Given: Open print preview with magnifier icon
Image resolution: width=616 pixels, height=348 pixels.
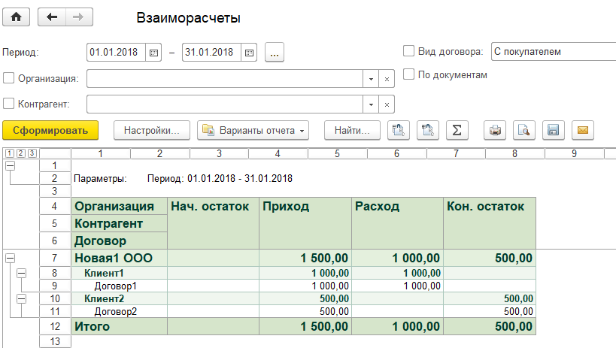Looking at the screenshot, I should pos(523,130).
